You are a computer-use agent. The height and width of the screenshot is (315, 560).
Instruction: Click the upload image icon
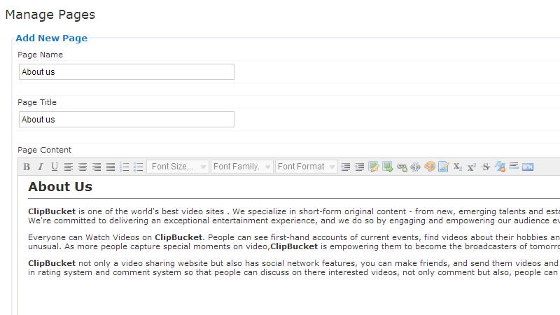388,167
